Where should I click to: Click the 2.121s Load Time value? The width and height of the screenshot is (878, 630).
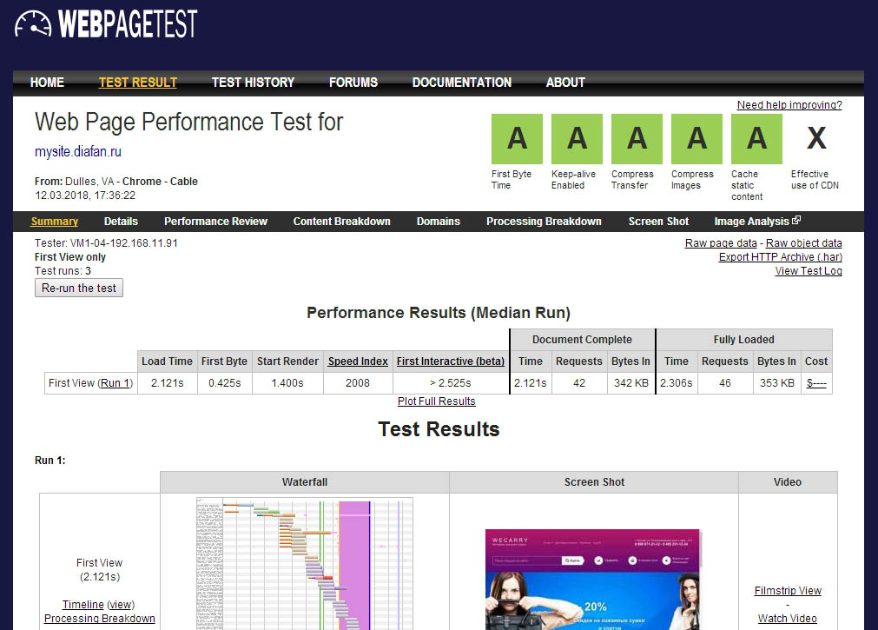(167, 383)
